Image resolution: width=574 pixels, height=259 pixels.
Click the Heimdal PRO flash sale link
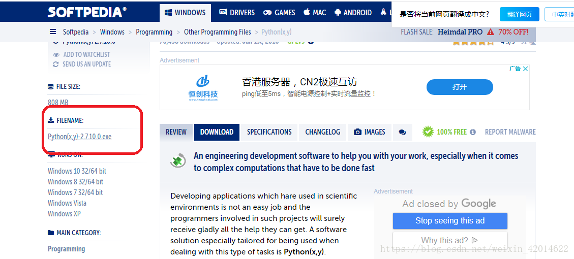pyautogui.click(x=460, y=32)
